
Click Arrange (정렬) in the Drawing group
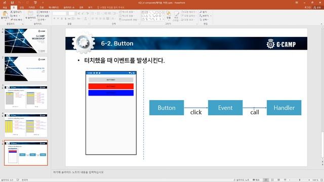[x=169, y=16]
